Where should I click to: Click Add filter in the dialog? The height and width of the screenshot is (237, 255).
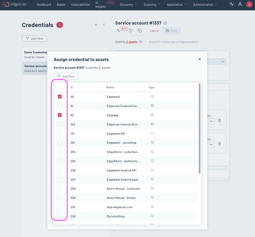(66, 76)
